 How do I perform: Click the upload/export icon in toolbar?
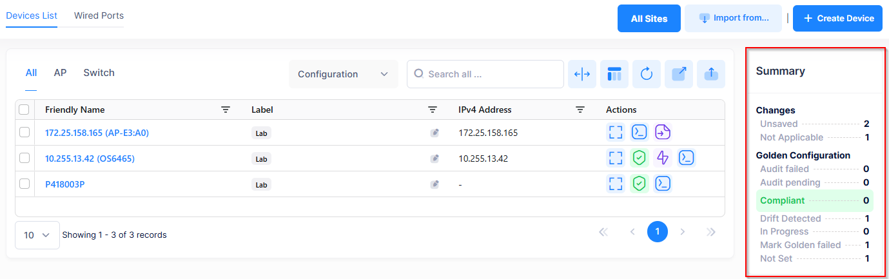[711, 74]
